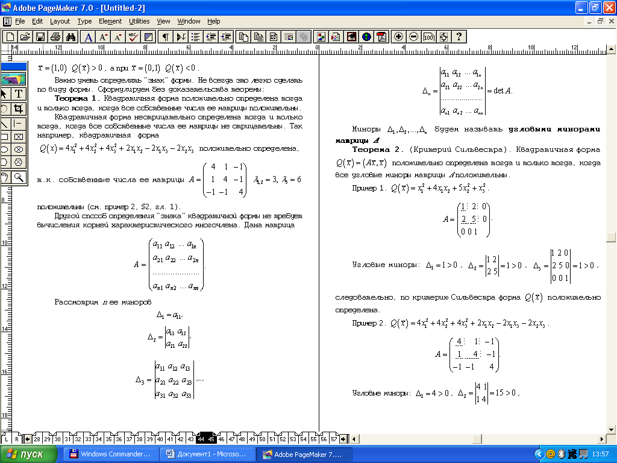Click the Print toolbar icon

pyautogui.click(x=55, y=37)
